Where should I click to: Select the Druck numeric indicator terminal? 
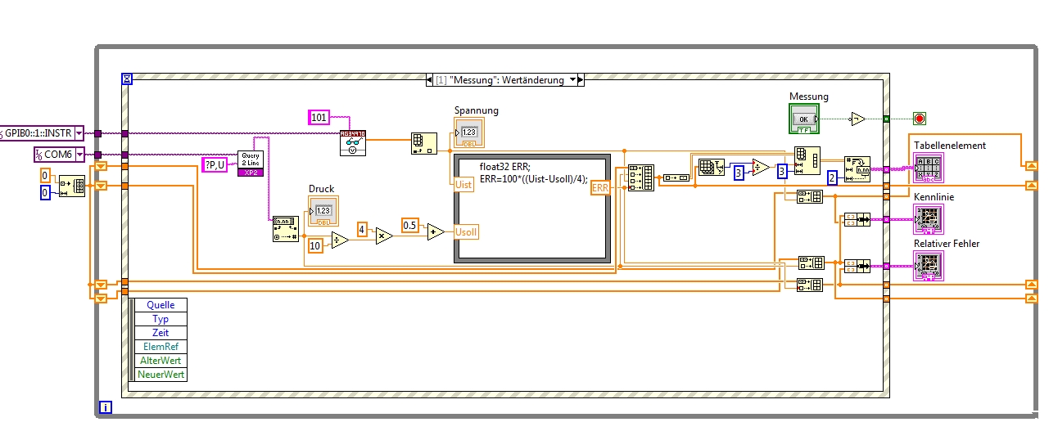(323, 210)
